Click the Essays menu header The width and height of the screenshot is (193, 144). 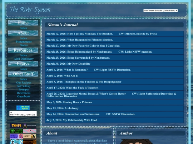pyautogui.click(x=23, y=64)
